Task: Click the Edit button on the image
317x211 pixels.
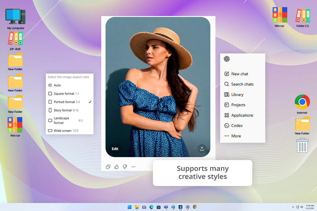Action: (115, 149)
